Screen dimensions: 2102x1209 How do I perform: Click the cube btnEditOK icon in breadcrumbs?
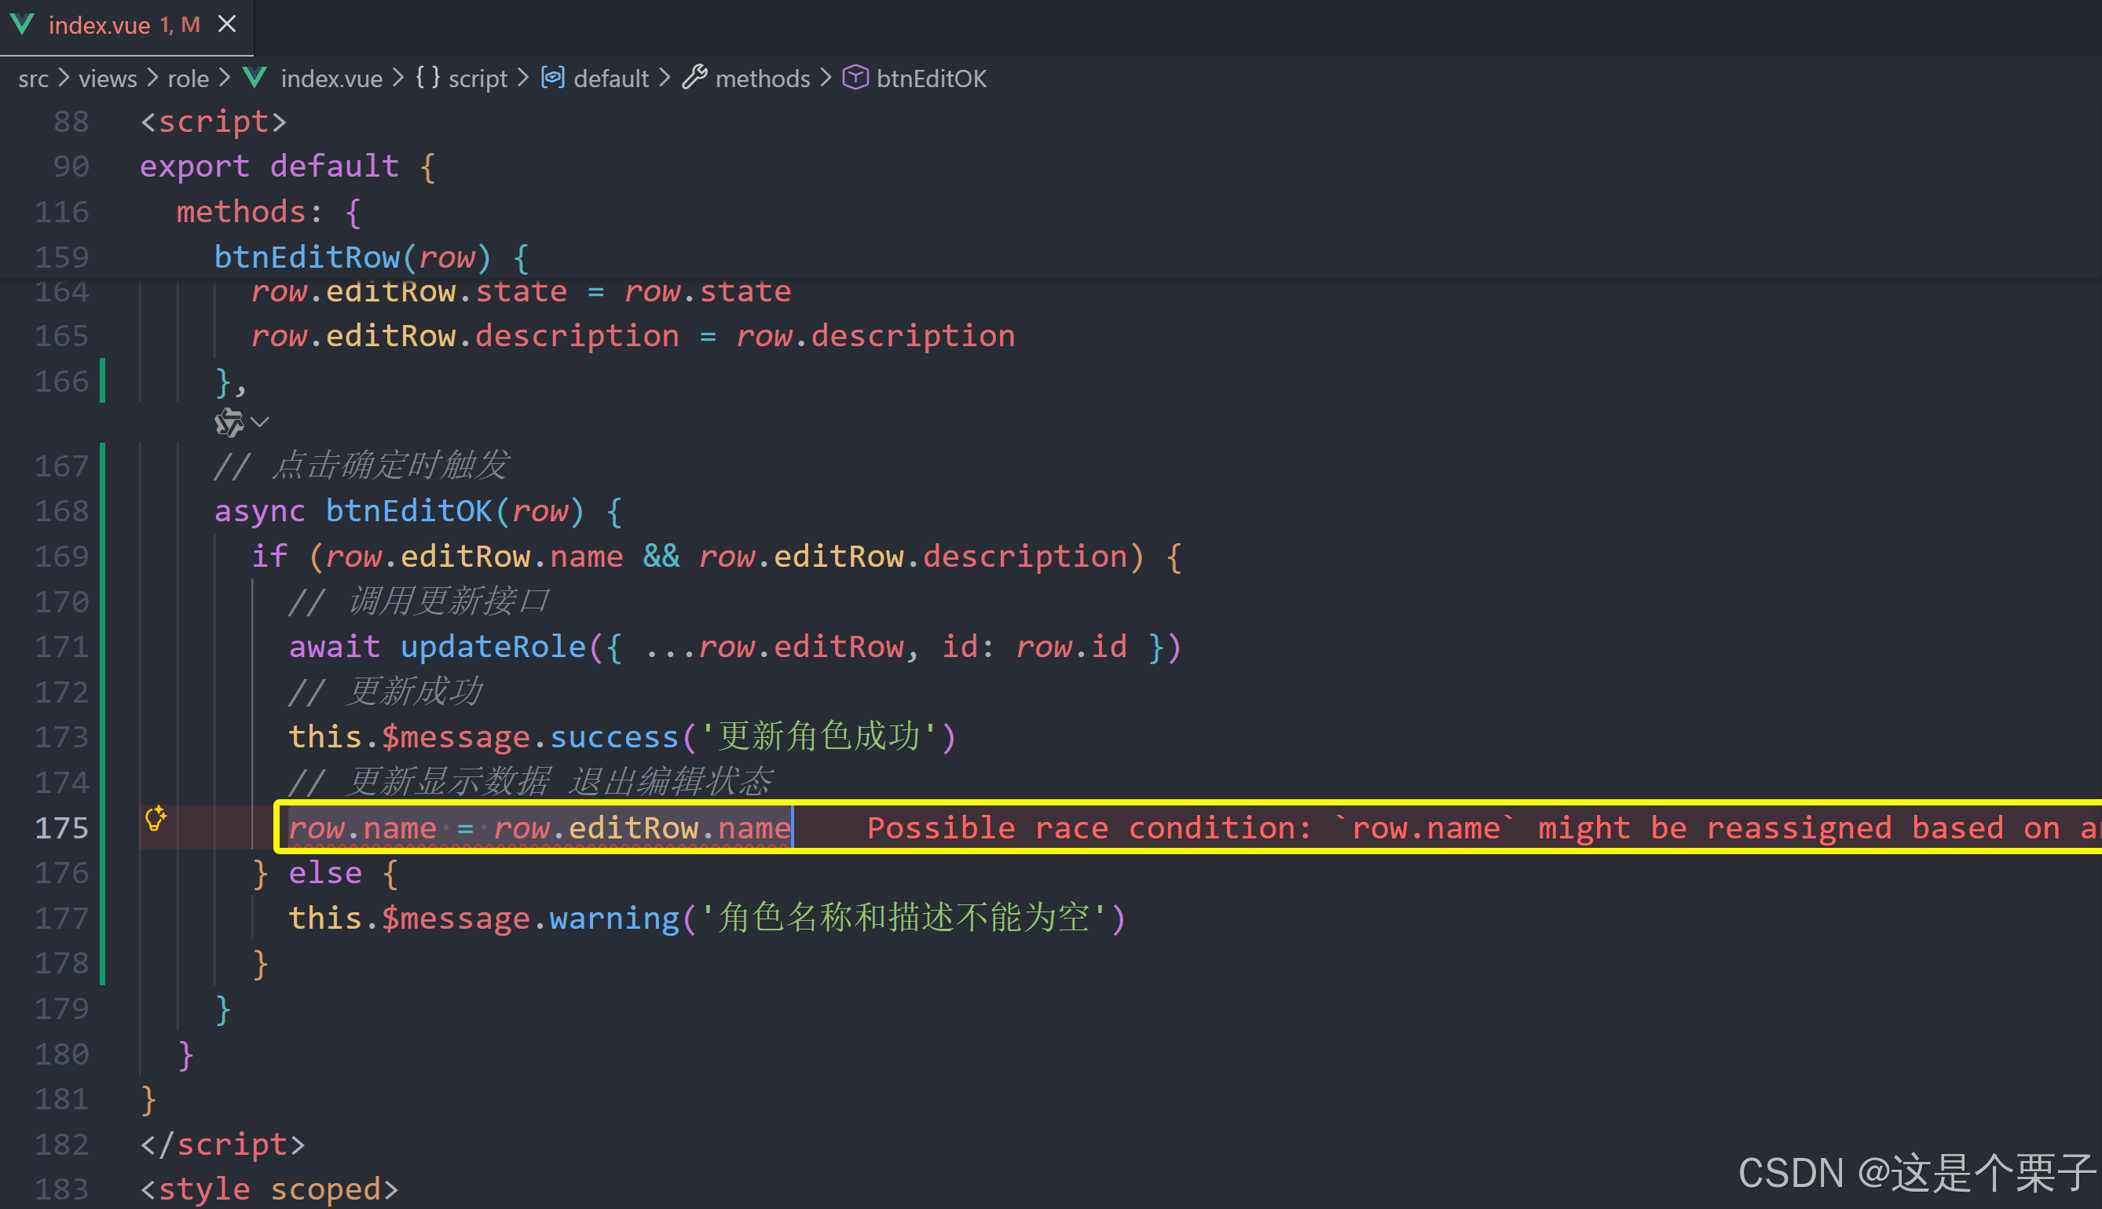click(x=855, y=78)
